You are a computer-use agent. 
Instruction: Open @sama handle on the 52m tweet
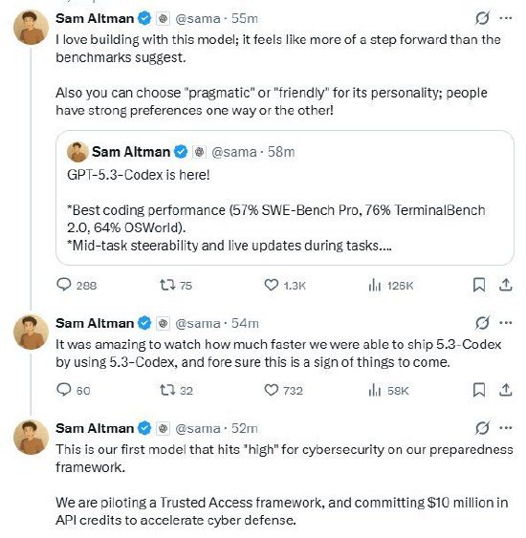point(198,428)
